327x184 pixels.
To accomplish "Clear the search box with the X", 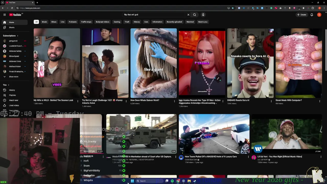I will point(188,15).
